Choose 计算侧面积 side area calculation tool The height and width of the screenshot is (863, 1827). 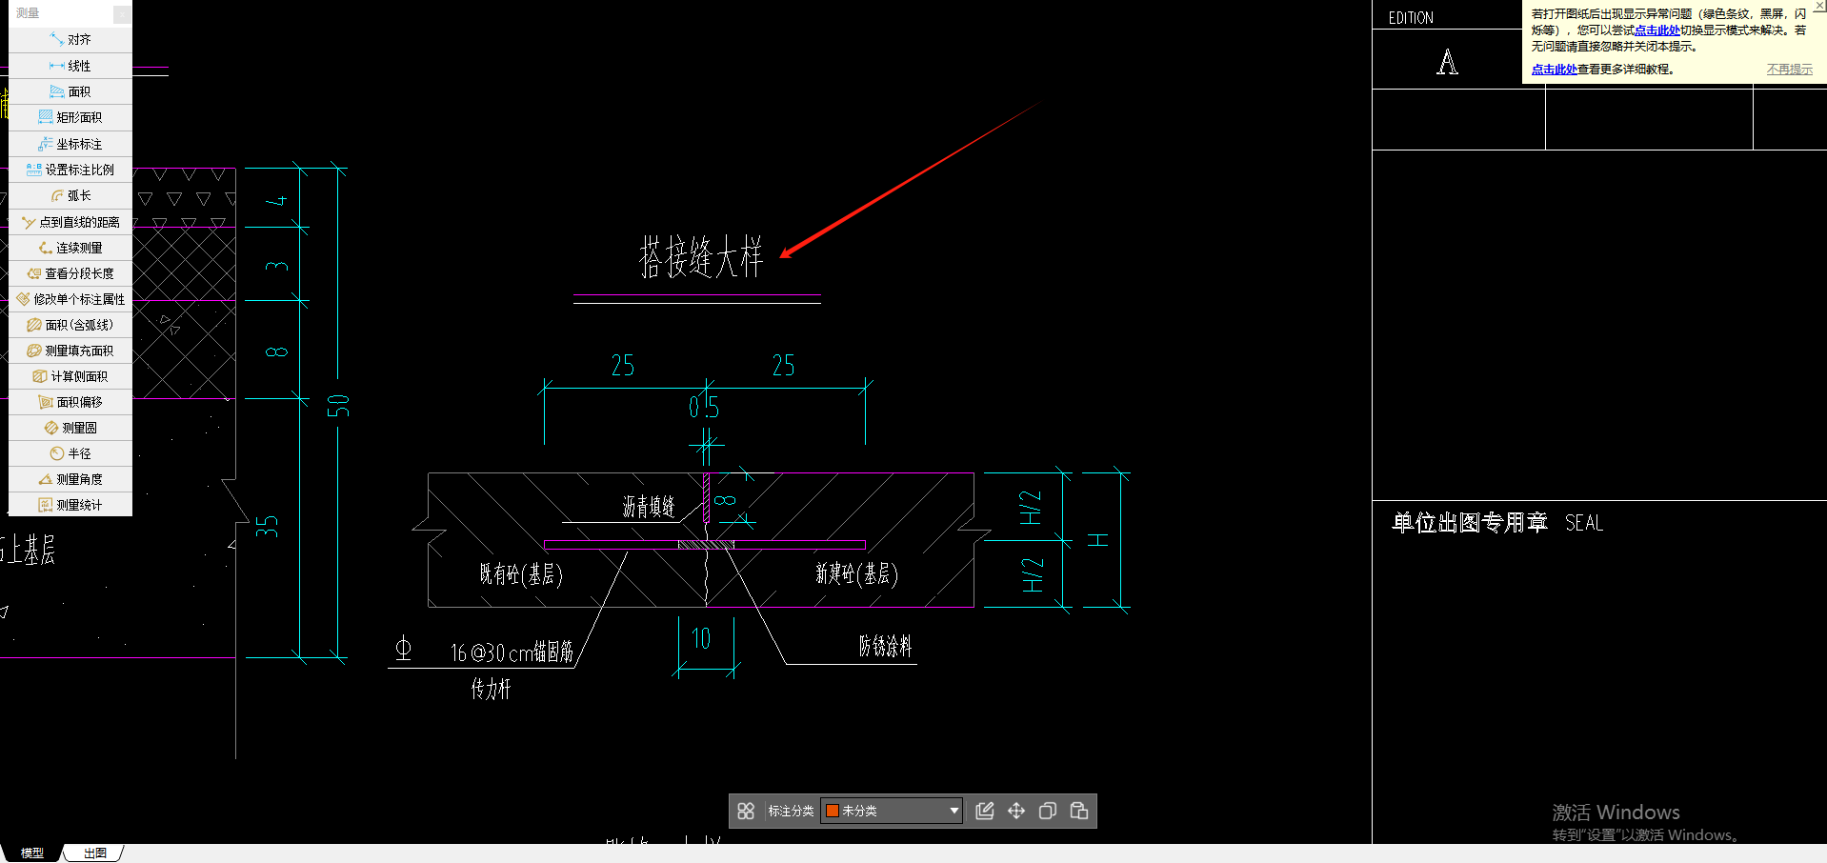[70, 376]
